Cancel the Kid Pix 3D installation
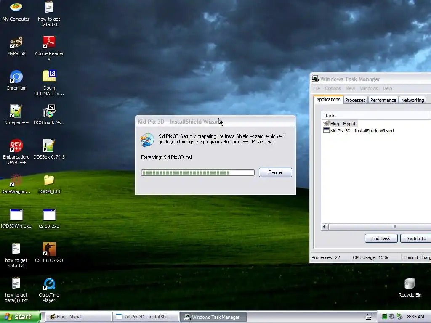The width and height of the screenshot is (431, 323). click(x=275, y=172)
